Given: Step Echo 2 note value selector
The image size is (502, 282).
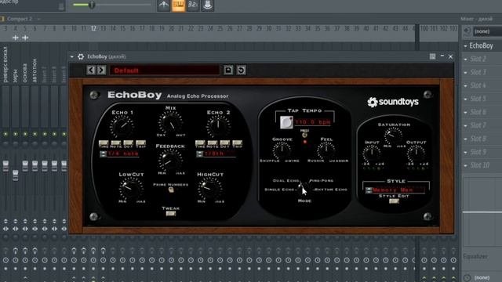Looking at the screenshot, I should (200, 154).
